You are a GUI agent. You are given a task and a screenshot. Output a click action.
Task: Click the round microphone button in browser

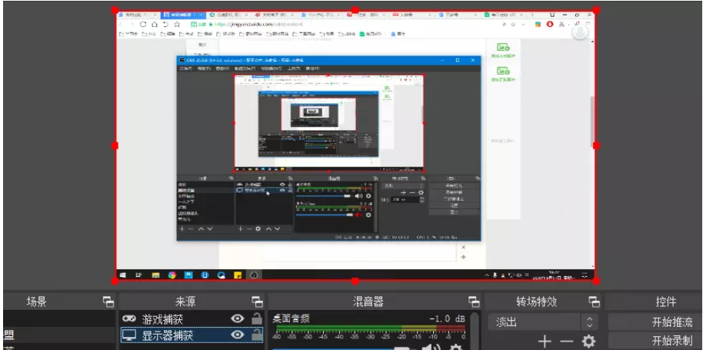pyautogui.click(x=580, y=32)
